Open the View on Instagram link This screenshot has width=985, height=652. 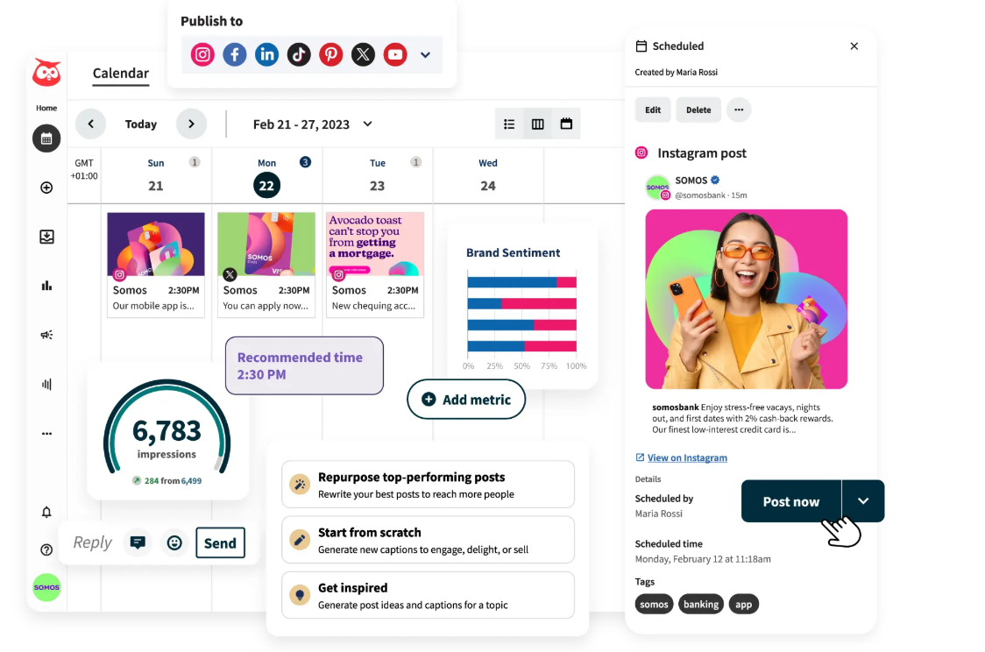pos(686,457)
